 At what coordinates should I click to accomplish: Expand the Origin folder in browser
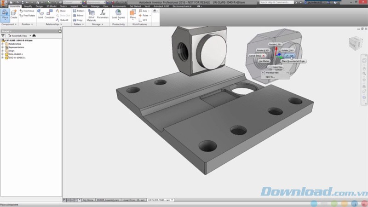pos(2,51)
